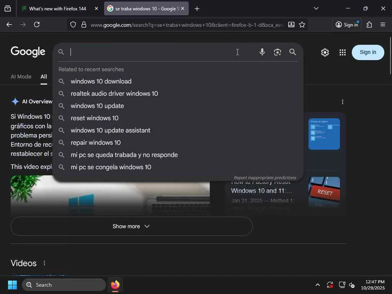Click the page vertical scrollbar
The height and width of the screenshot is (294, 392).
390,56
